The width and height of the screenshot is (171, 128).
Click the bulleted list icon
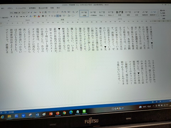tap(49, 12)
